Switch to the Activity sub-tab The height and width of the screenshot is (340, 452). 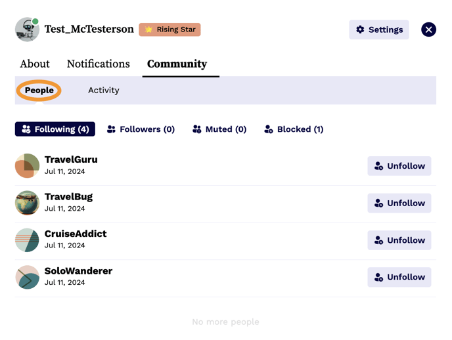[103, 91]
